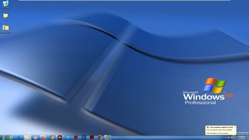Open the blue shield taskbar icon
The width and height of the screenshot is (249, 140).
[84, 137]
